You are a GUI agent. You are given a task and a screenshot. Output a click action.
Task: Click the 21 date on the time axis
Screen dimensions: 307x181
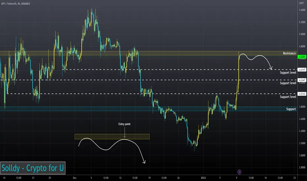(x=33, y=178)
